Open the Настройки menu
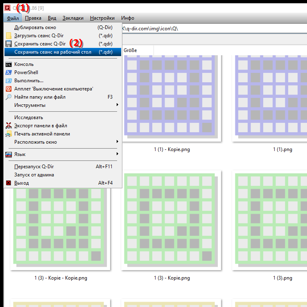Image resolution: width=307 pixels, height=307 pixels. tap(102, 18)
